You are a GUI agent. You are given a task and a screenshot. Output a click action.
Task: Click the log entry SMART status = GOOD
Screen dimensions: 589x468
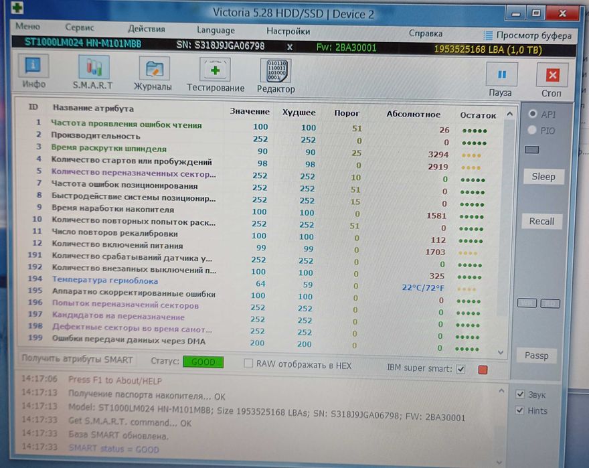point(114,449)
